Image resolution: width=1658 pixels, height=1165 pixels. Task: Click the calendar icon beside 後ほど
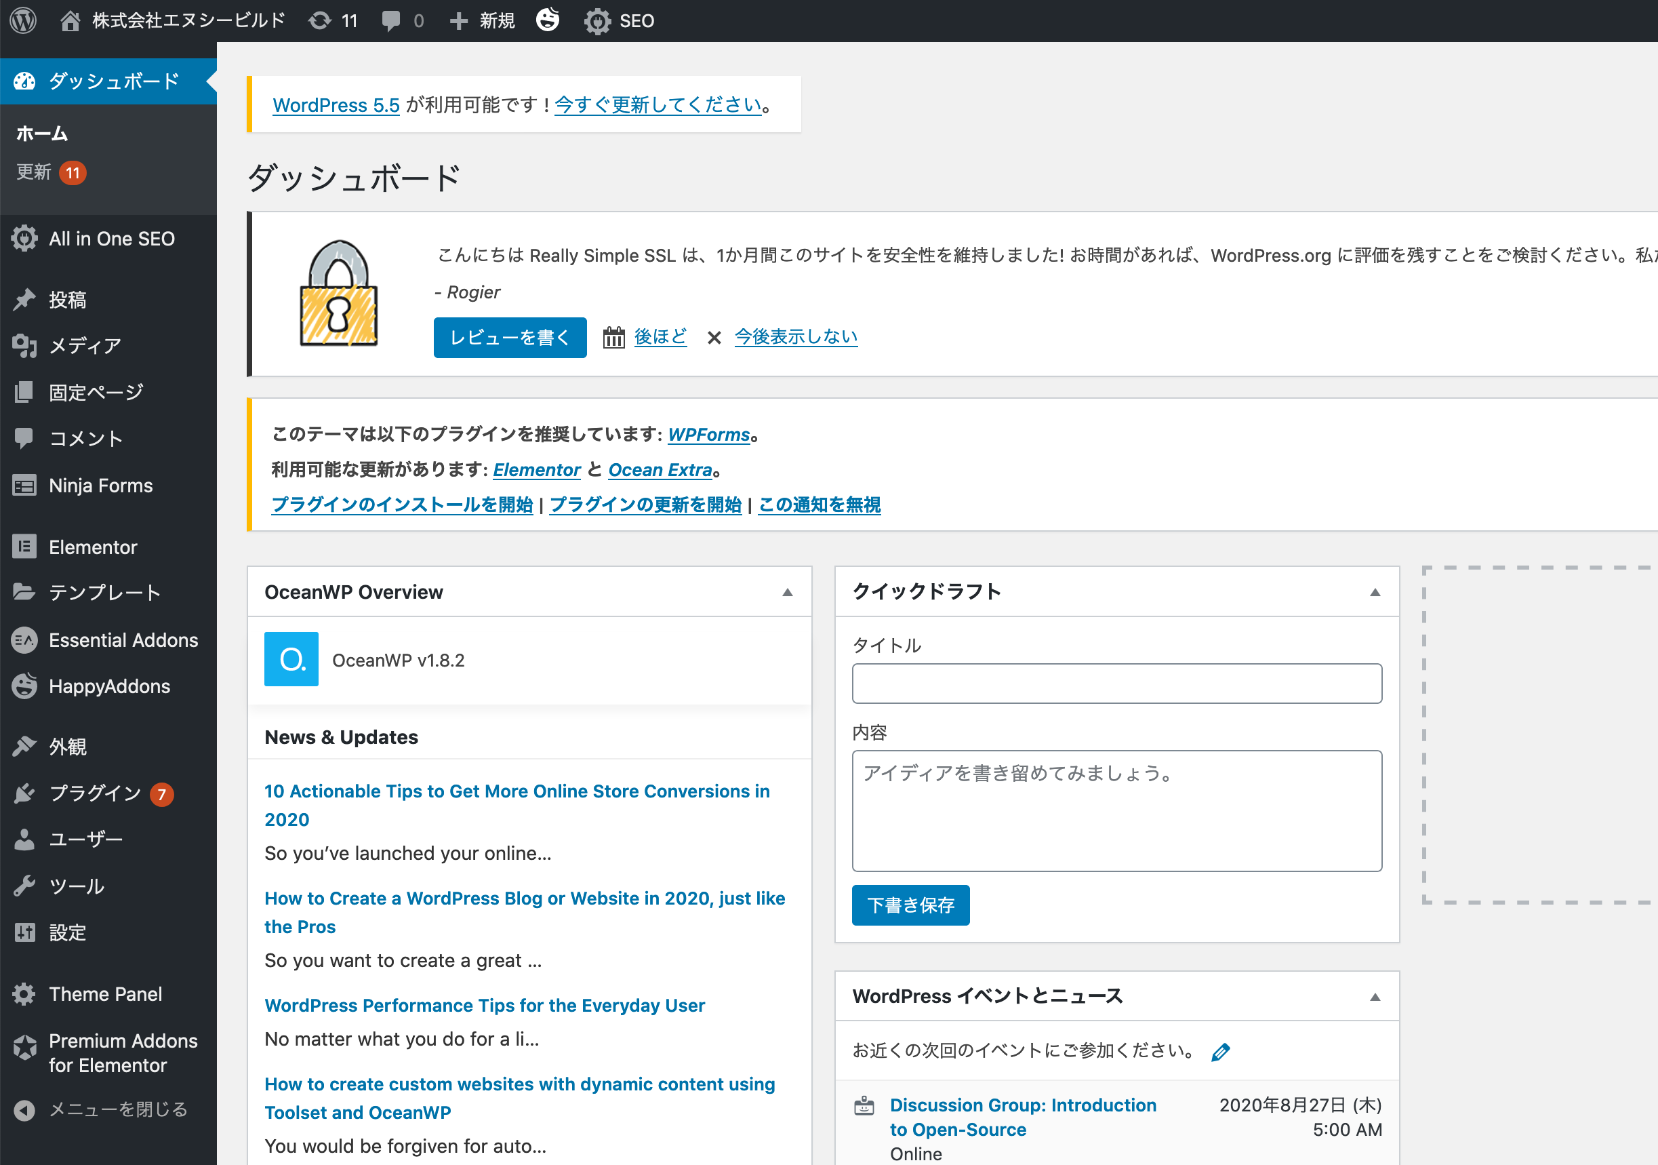(614, 336)
